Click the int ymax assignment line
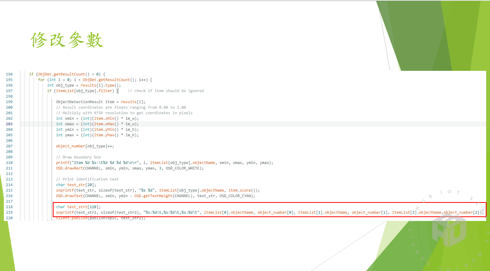Screen dimensions: 490x271 coord(97,135)
